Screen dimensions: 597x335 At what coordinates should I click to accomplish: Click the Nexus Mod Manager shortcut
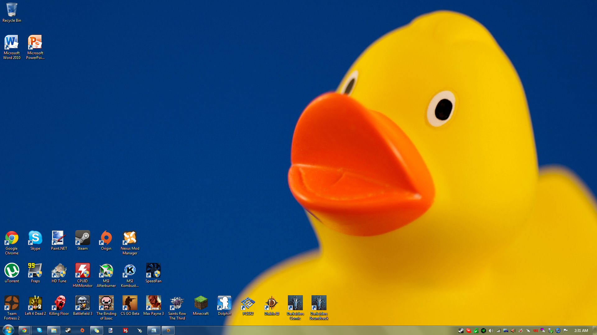coord(130,238)
